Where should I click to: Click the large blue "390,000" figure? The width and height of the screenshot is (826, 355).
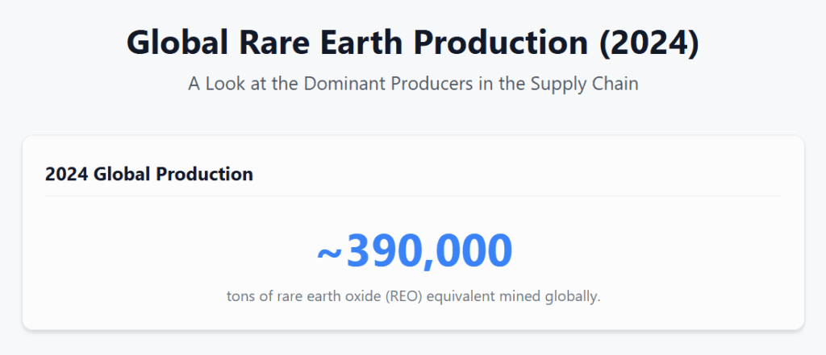tap(429, 250)
